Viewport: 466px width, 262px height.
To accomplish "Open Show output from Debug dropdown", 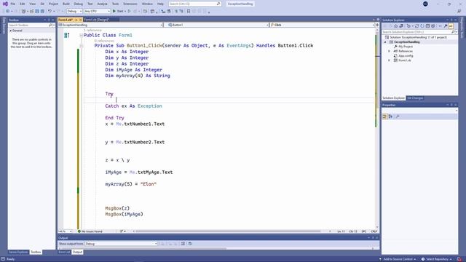I will pyautogui.click(x=121, y=244).
